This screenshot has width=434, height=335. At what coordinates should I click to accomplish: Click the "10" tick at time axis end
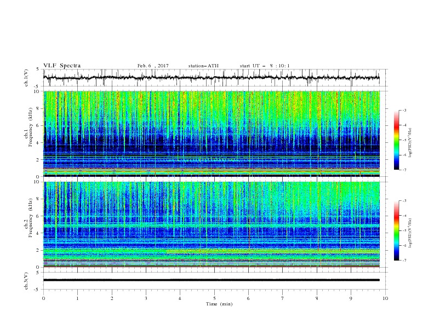pyautogui.click(x=385, y=298)
